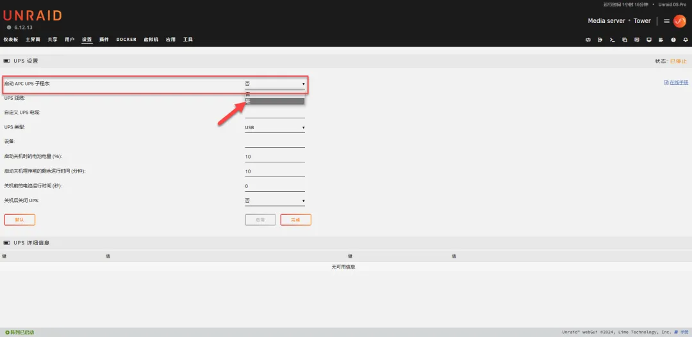This screenshot has width=692, height=337.
Task: Open the system info monitor icon
Action: (x=648, y=40)
